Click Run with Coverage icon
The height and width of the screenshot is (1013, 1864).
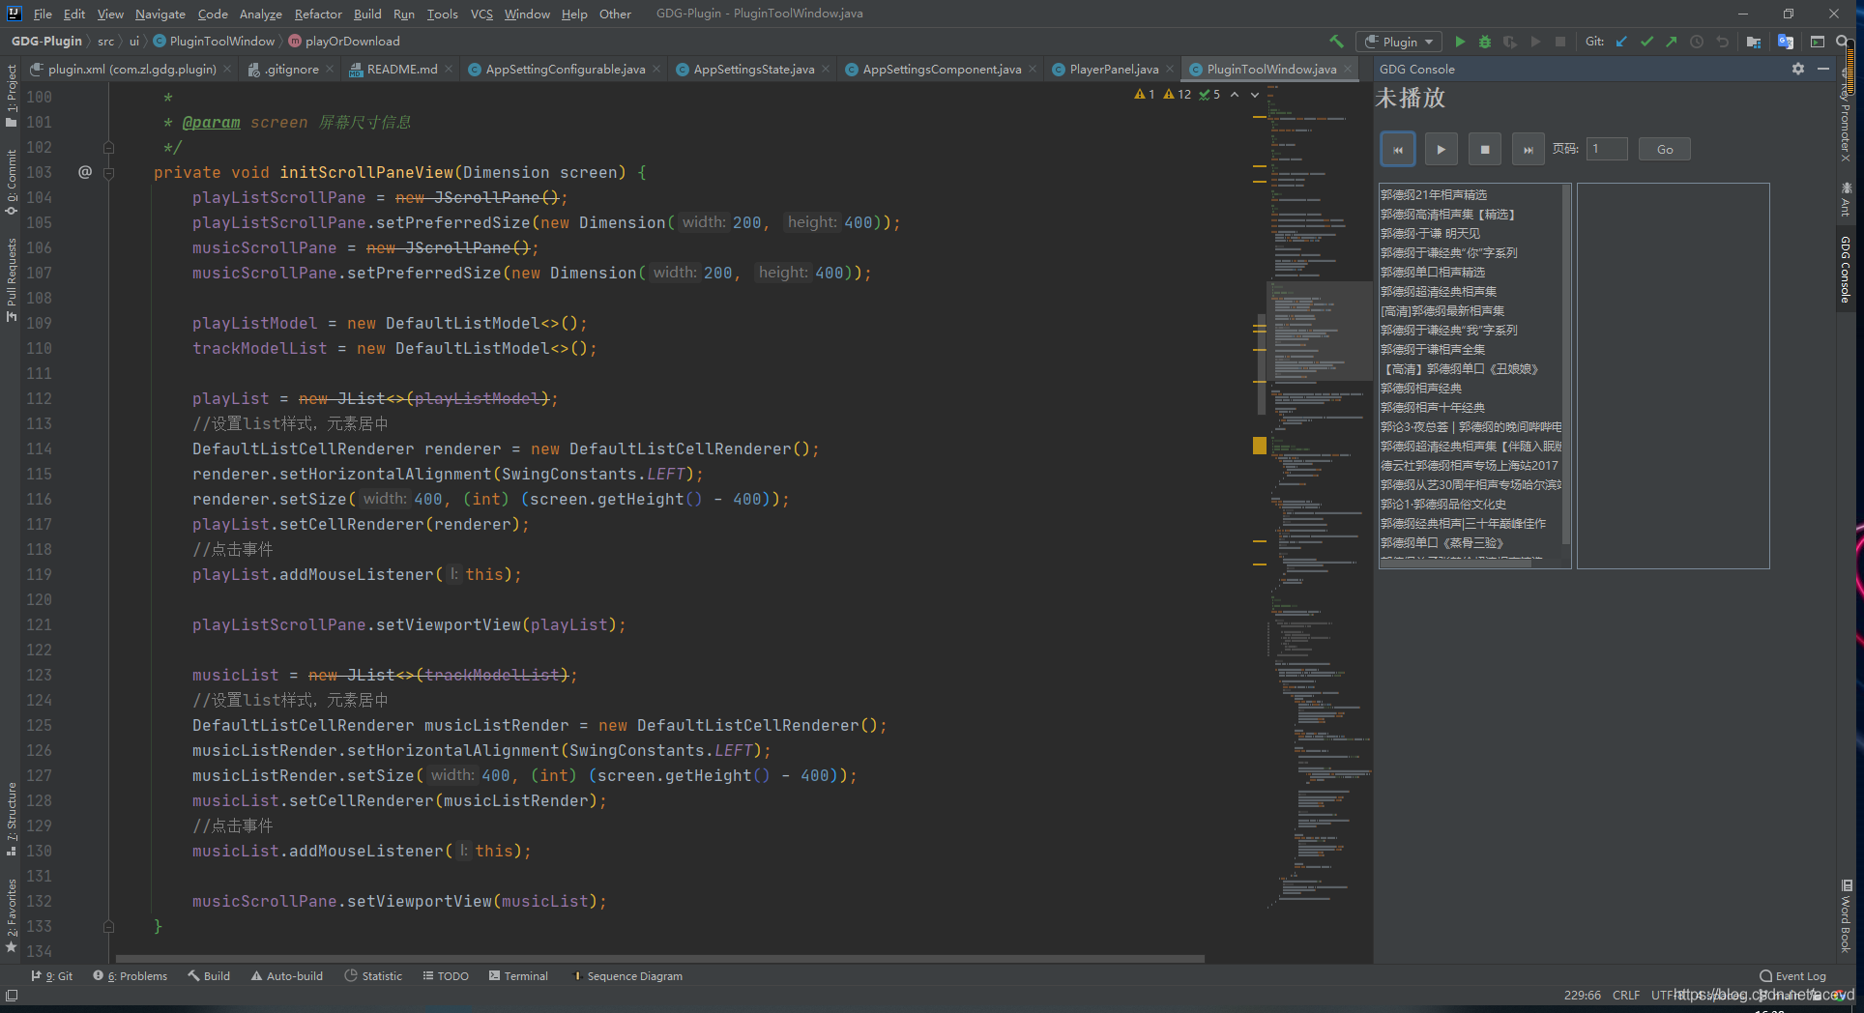click(x=1509, y=42)
